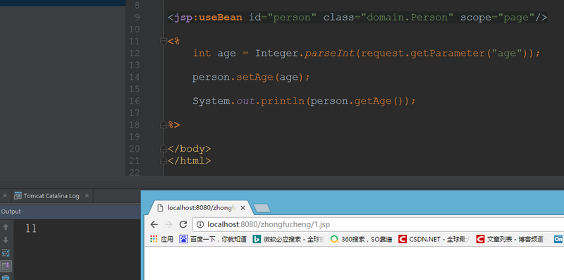Click line number 12 in the gutter

134,54
